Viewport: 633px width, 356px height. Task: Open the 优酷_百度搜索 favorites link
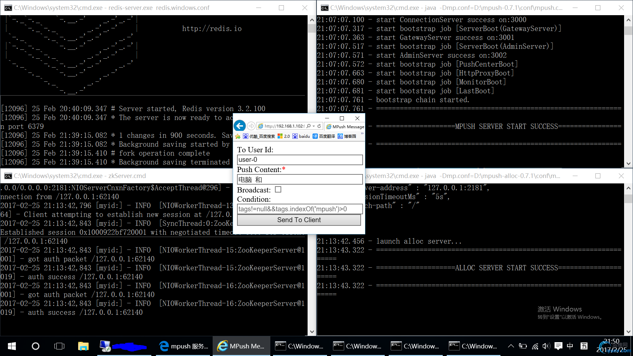(x=259, y=136)
